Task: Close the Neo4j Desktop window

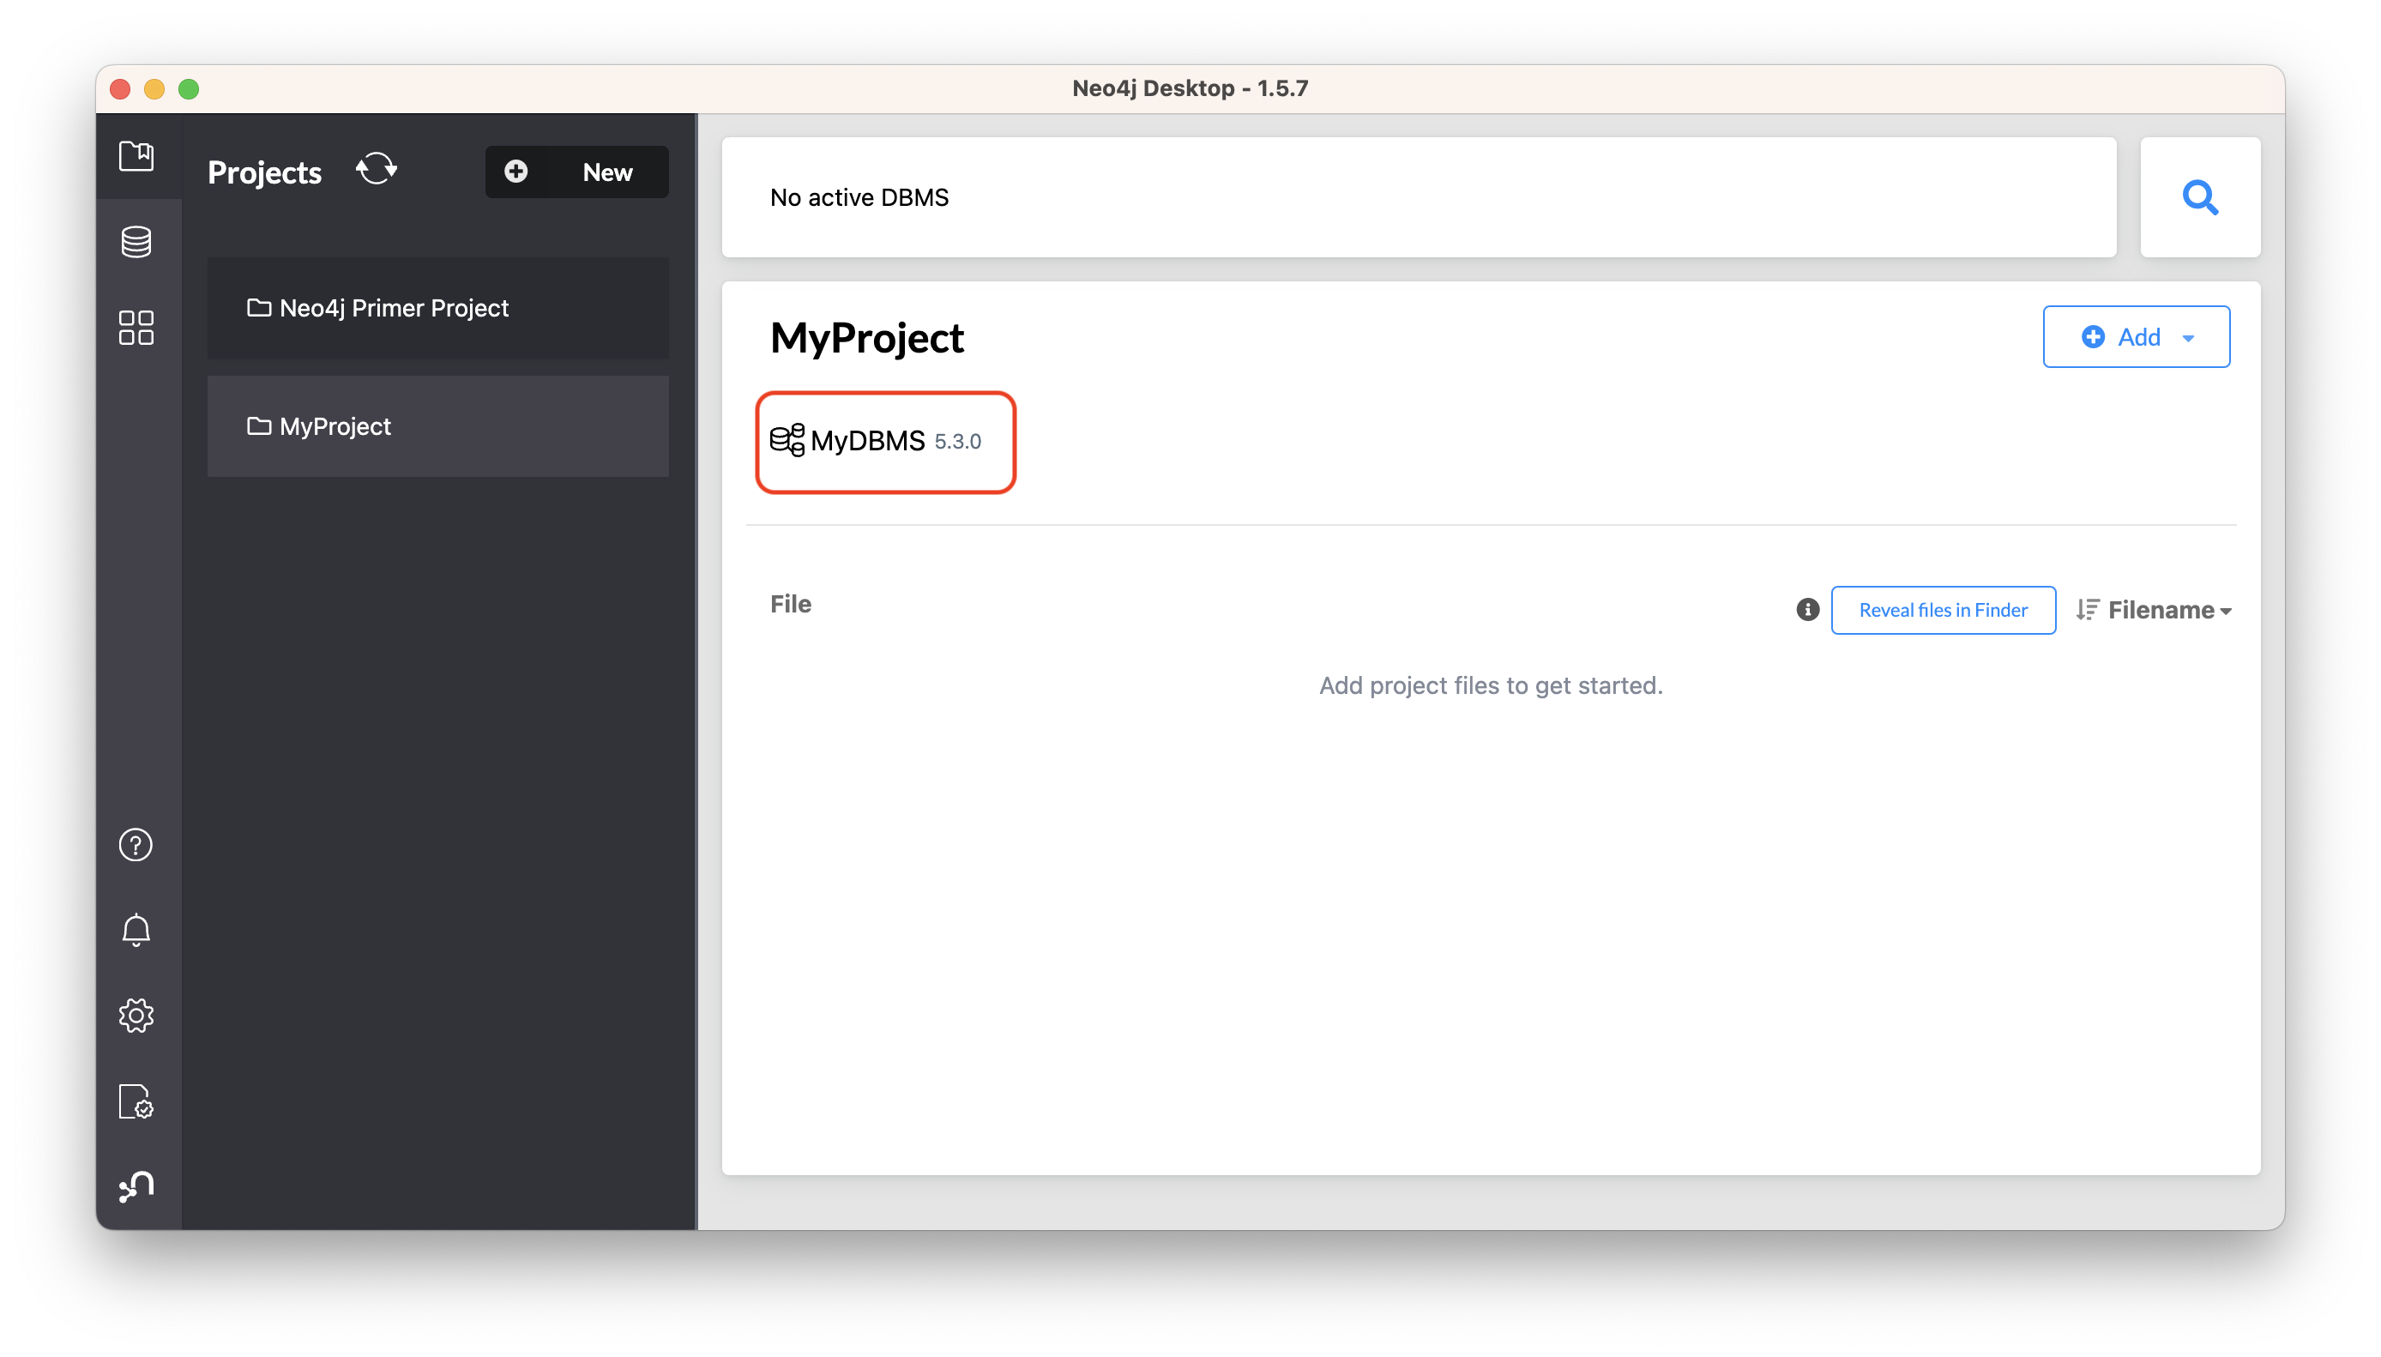Action: (x=120, y=88)
